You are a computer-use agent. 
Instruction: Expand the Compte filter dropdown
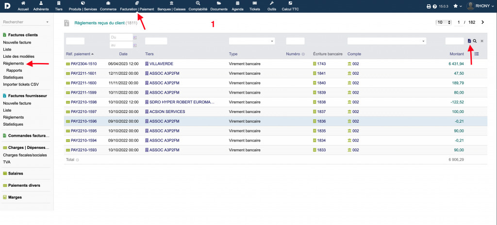(387, 41)
